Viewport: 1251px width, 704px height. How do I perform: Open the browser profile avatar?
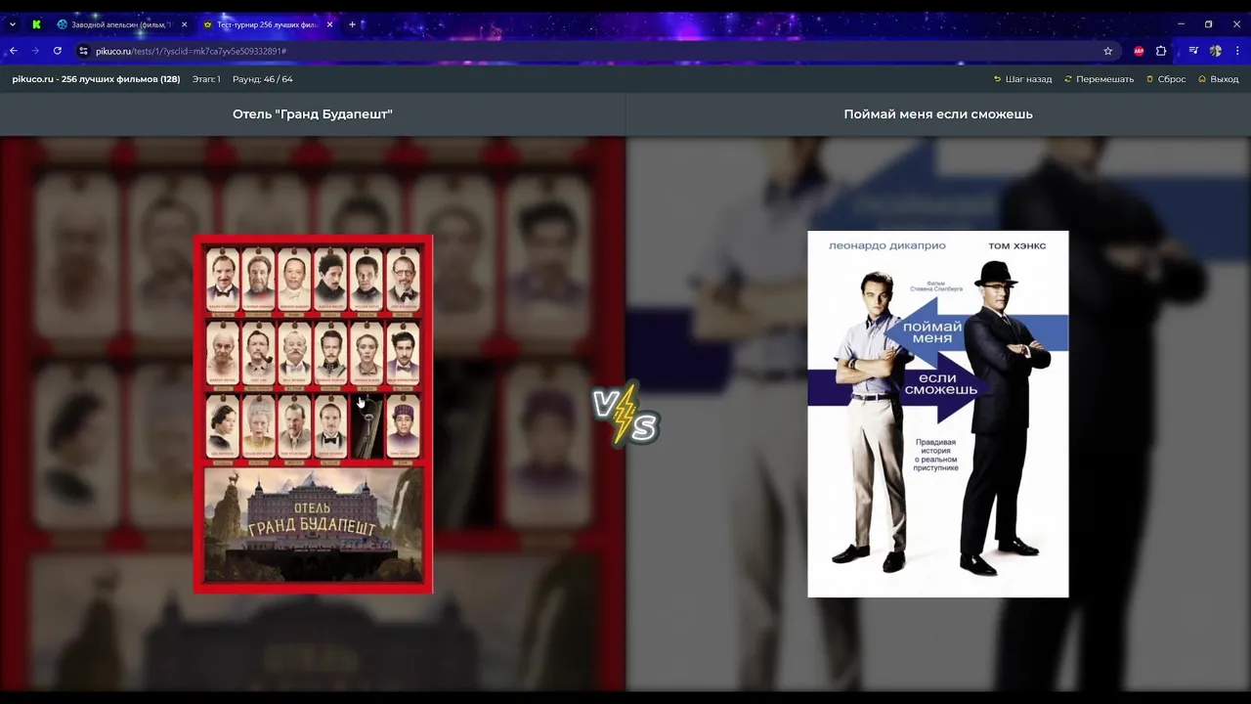pos(1216,51)
